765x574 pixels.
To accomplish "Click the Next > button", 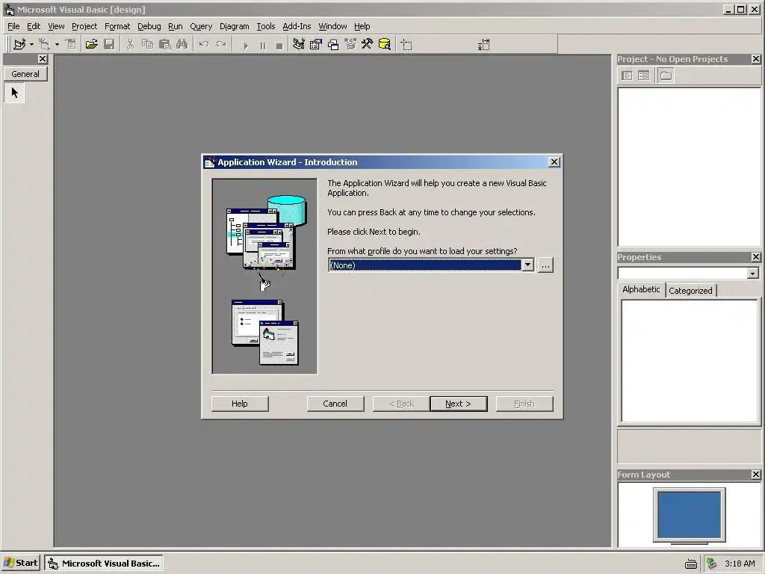I will 458,404.
